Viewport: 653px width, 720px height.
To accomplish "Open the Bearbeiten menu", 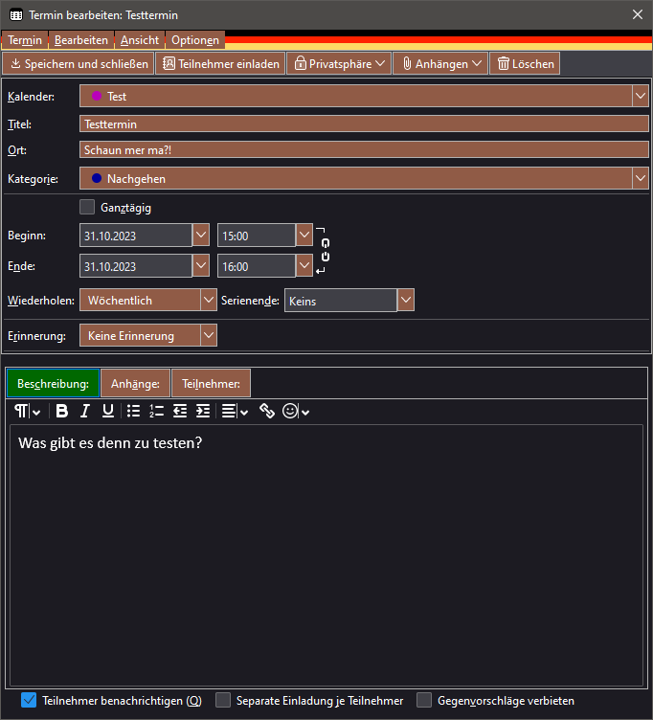I will tap(81, 40).
